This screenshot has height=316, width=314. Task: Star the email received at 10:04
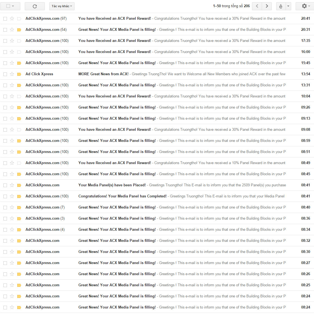click(12, 96)
